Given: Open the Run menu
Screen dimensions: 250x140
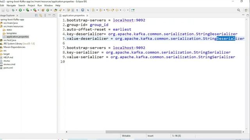Looking at the screenshot, I should [39, 5].
